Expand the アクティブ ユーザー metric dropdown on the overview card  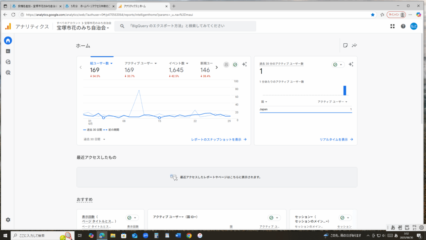point(141,63)
